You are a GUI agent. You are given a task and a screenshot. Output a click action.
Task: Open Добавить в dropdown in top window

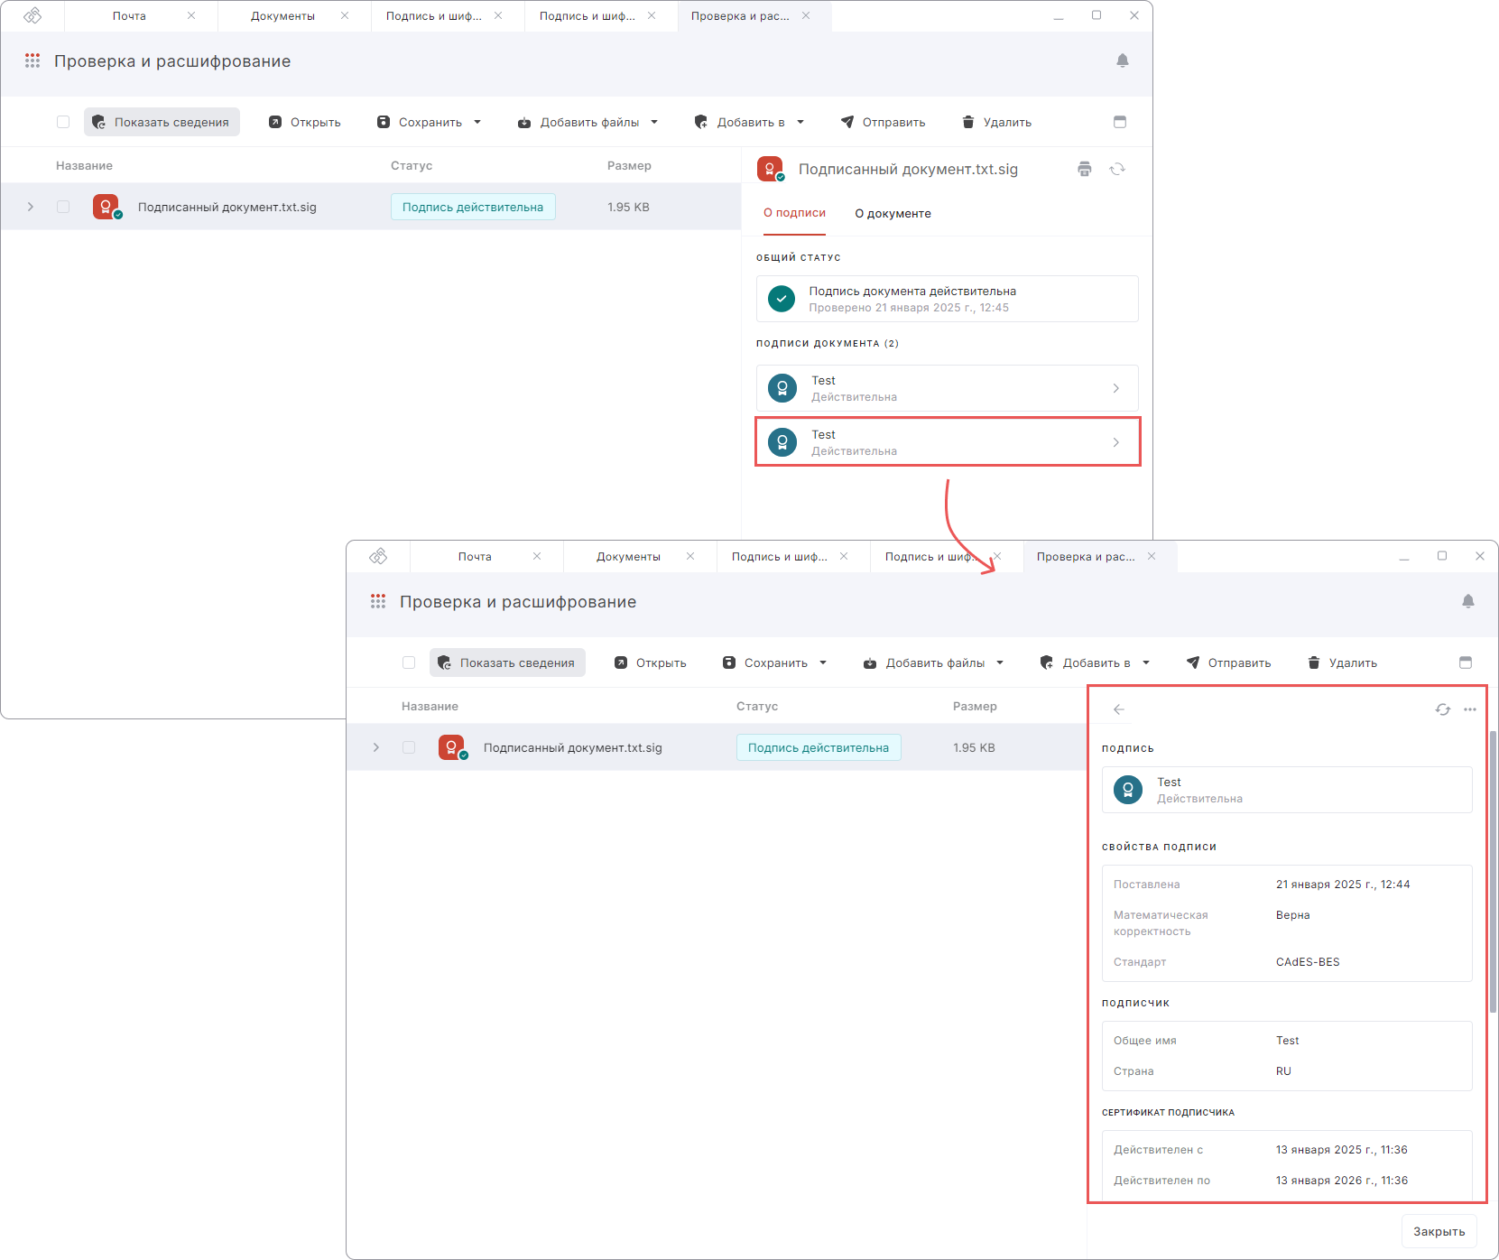coord(800,122)
